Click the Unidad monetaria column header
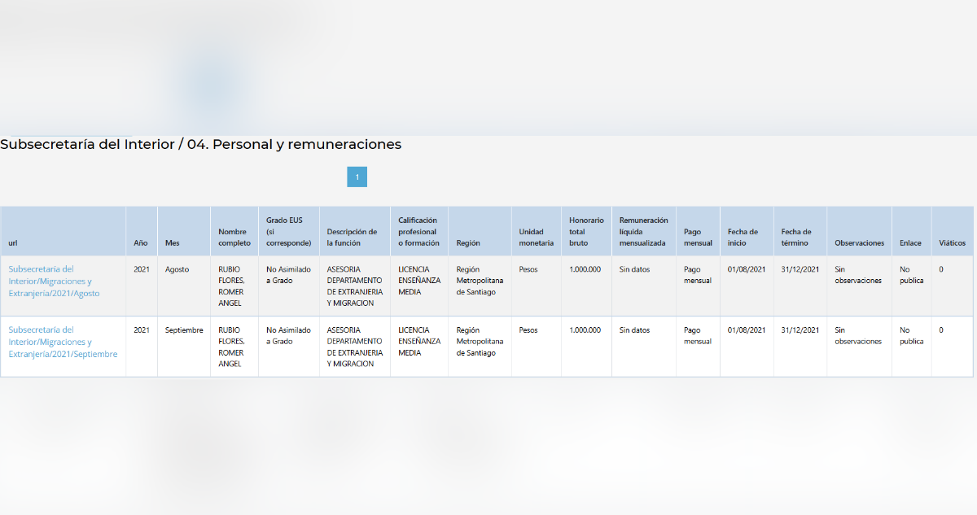This screenshot has width=977, height=515. coord(536,237)
